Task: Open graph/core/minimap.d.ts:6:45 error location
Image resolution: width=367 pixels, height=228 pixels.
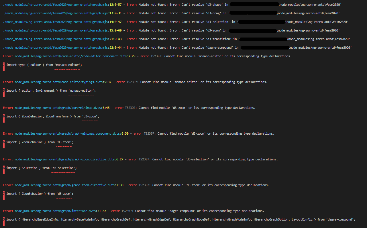Action: (x=62, y=108)
